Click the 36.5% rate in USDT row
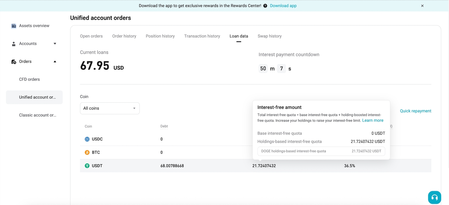The height and width of the screenshot is (205, 449). click(350, 166)
